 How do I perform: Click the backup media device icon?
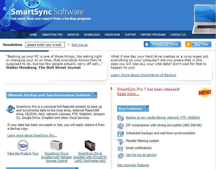pos(121,118)
